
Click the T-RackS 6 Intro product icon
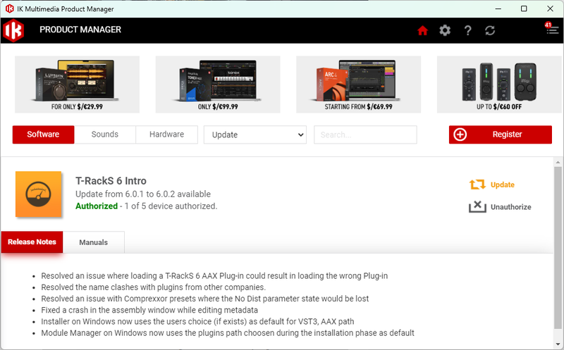[x=39, y=194]
